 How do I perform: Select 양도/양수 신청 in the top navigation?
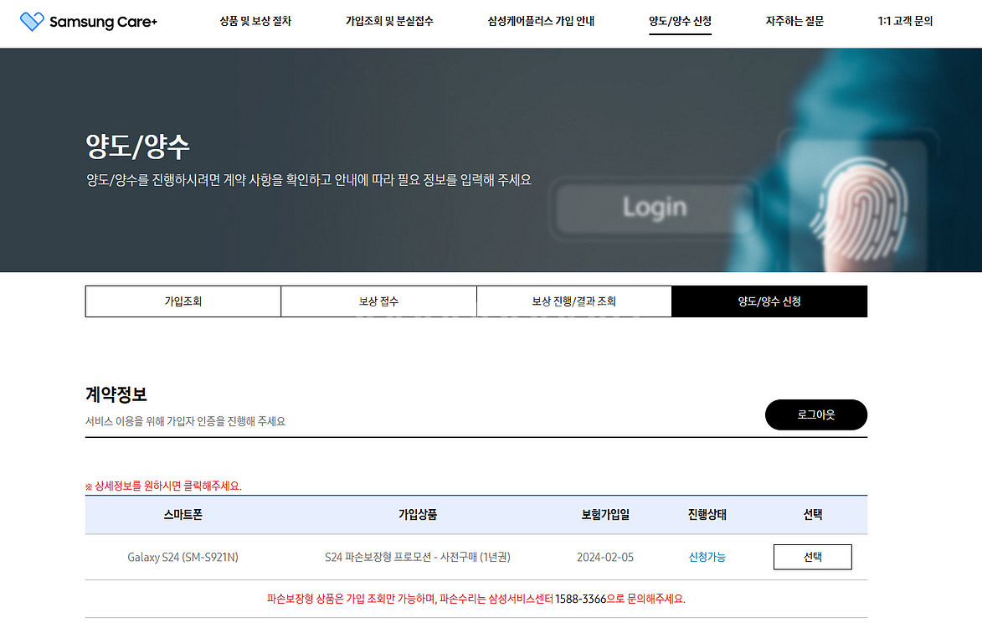click(680, 21)
